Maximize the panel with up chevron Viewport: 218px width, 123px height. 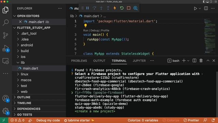click(x=208, y=60)
